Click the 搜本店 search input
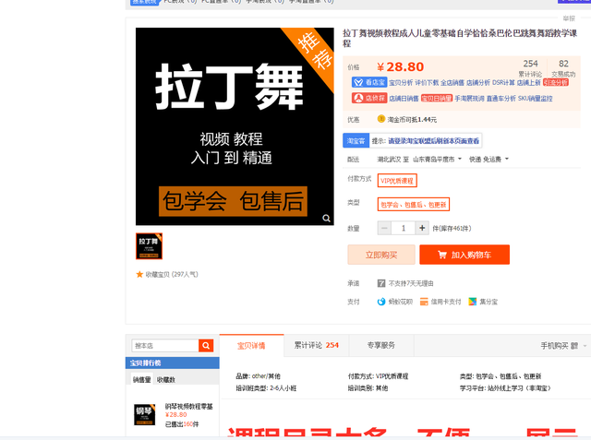 click(165, 346)
